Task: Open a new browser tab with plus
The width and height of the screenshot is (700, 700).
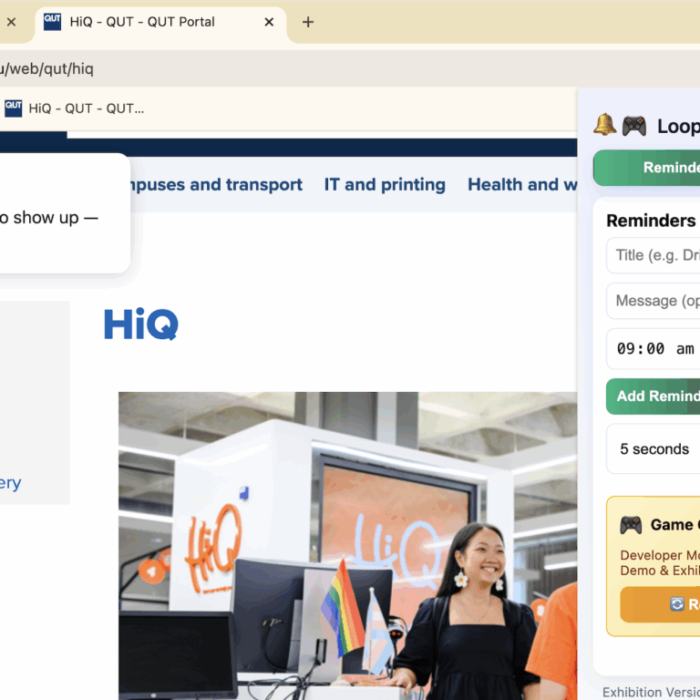Action: (x=308, y=22)
